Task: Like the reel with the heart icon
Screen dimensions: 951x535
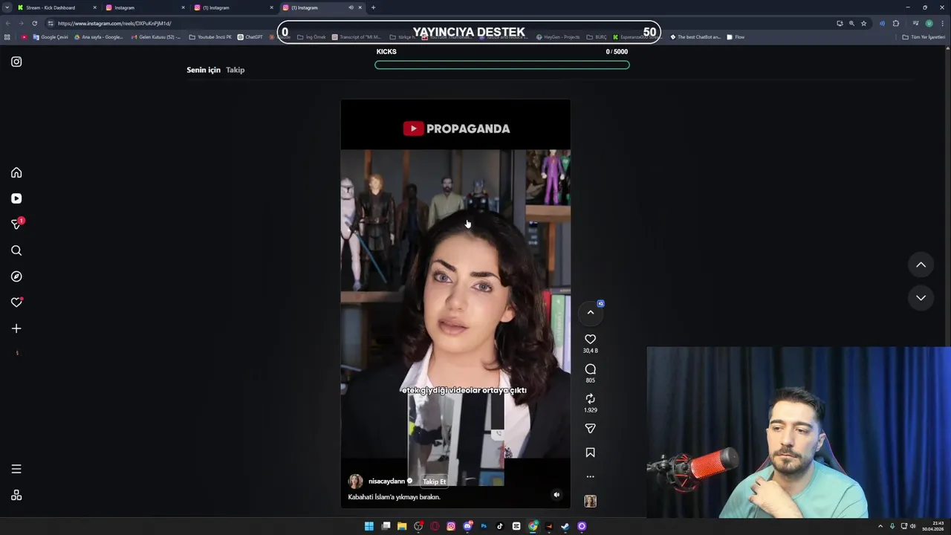Action: [591, 339]
